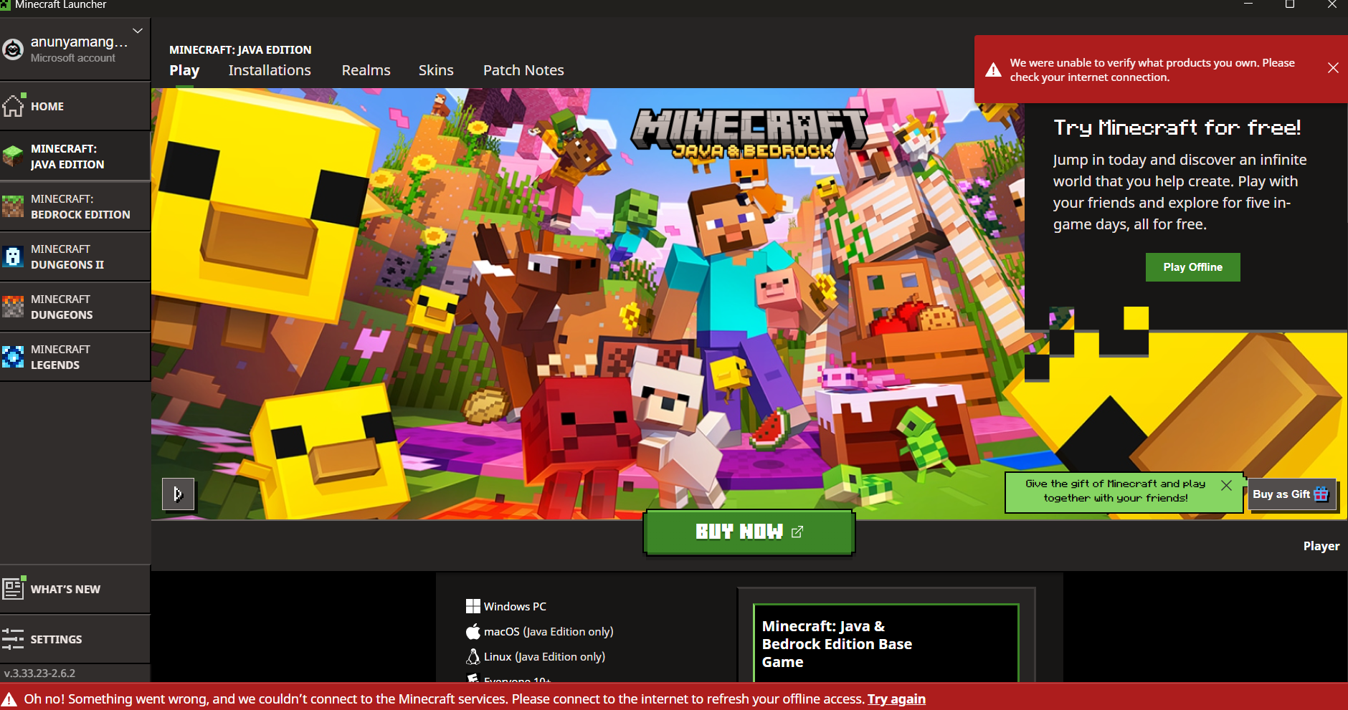This screenshot has width=1348, height=710.
Task: Open the Skins tab
Action: 436,70
